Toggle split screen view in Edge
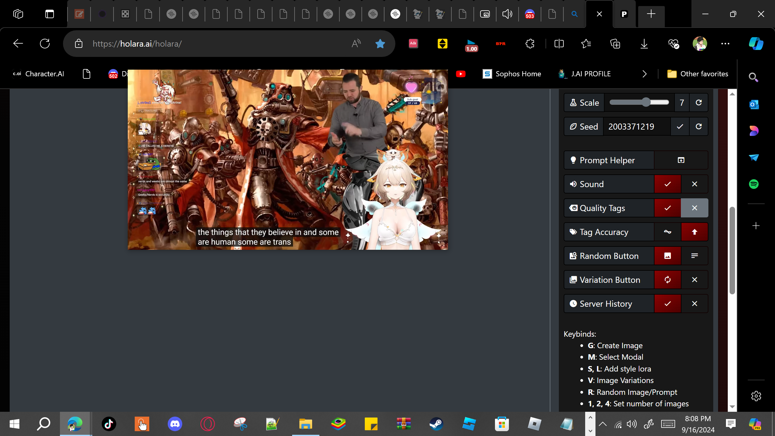The image size is (775, 436). [x=559, y=44]
